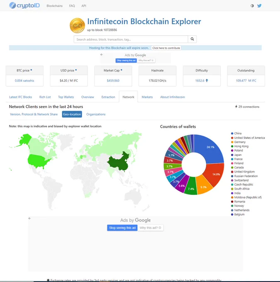
Task: Click the lower 'Stop seeing this ad' button
Action: pyautogui.click(x=122, y=228)
